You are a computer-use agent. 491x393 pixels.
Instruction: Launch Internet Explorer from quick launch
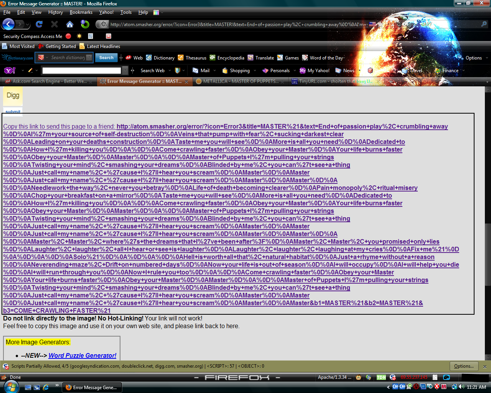(46, 387)
